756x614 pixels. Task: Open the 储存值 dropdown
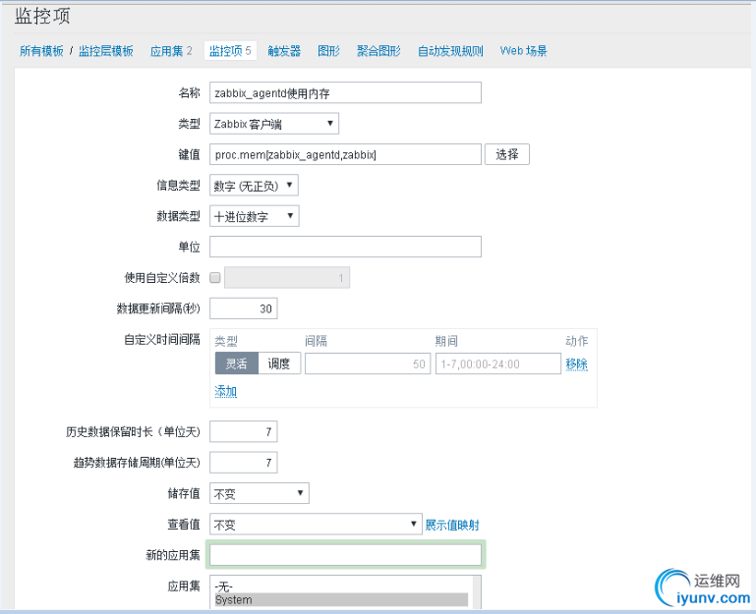(260, 493)
